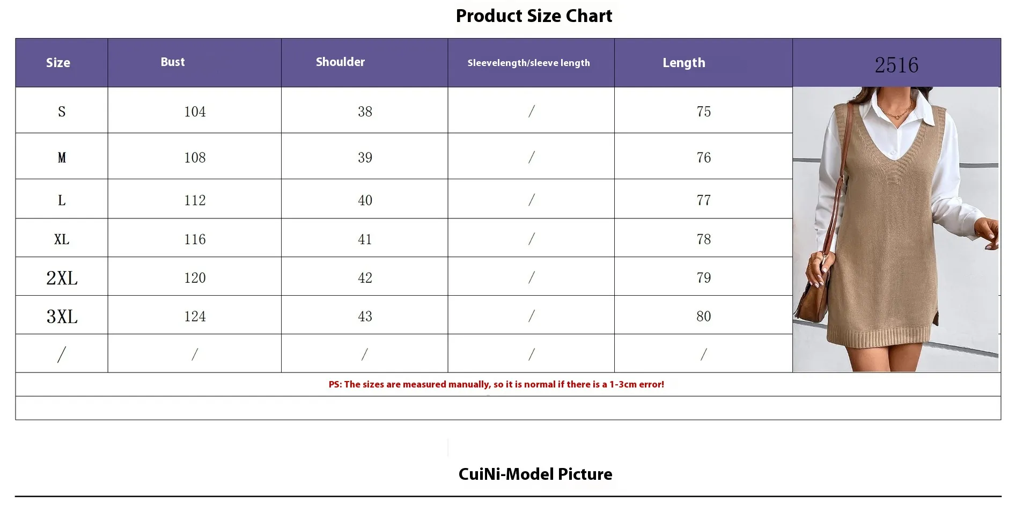Screen dimensions: 1030x512
Task: Click bust value 104
Action: click(195, 112)
